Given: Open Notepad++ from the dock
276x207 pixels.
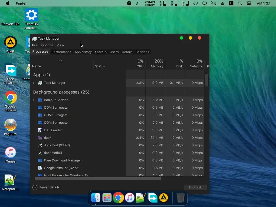Looking at the screenshot, I should (x=141, y=198).
